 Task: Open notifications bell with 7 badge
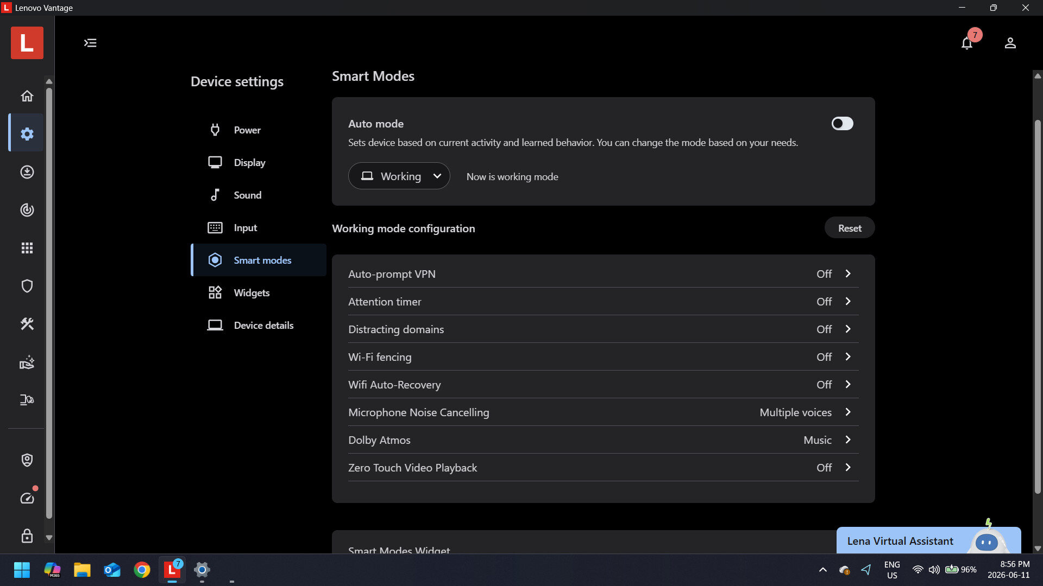(967, 43)
